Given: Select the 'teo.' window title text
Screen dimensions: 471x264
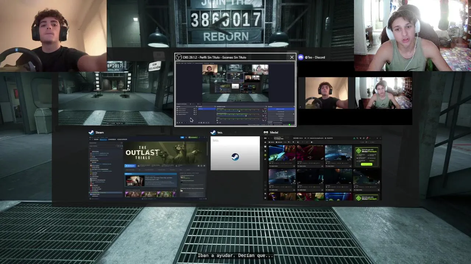Looking at the screenshot, I should tap(220, 132).
